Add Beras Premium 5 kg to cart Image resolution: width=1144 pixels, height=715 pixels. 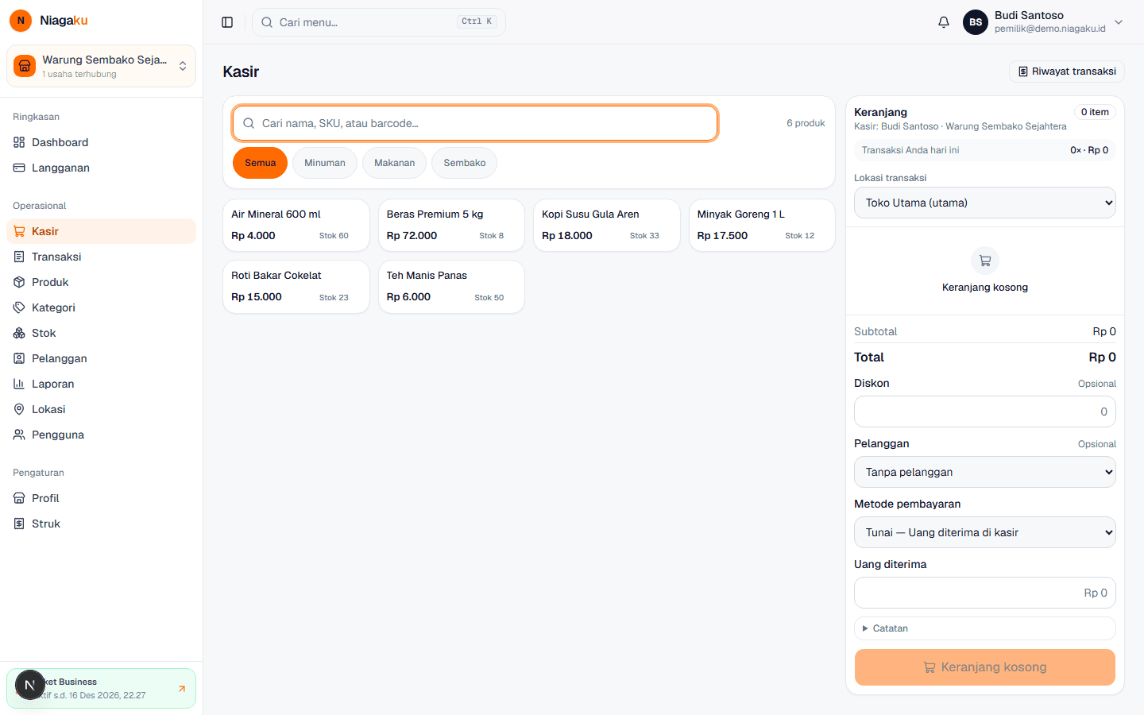tap(451, 226)
